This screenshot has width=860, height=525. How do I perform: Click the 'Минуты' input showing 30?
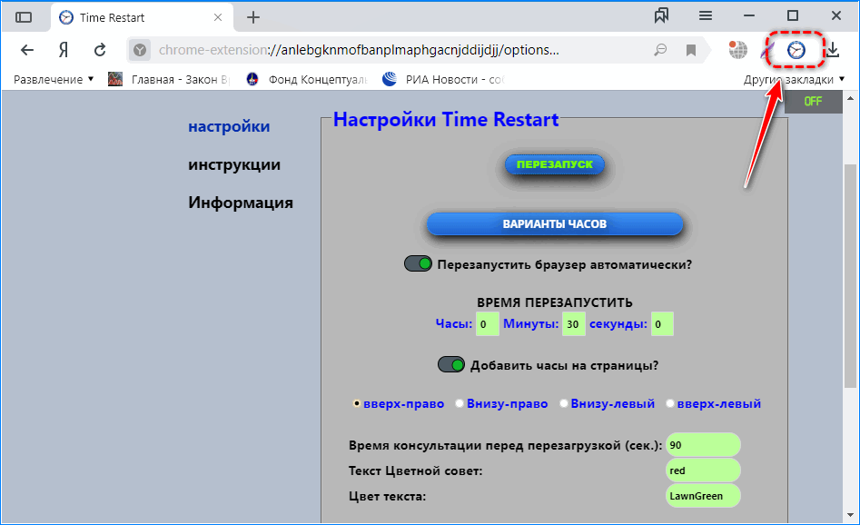click(x=573, y=323)
